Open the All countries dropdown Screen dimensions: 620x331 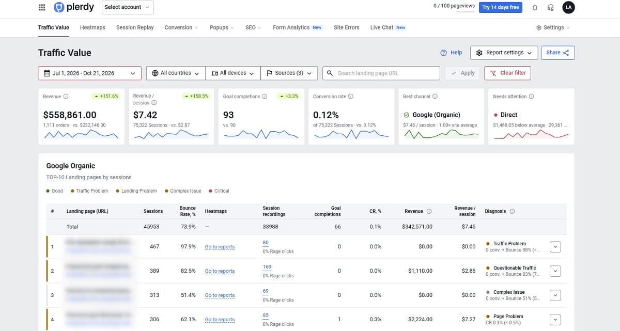[x=176, y=73]
